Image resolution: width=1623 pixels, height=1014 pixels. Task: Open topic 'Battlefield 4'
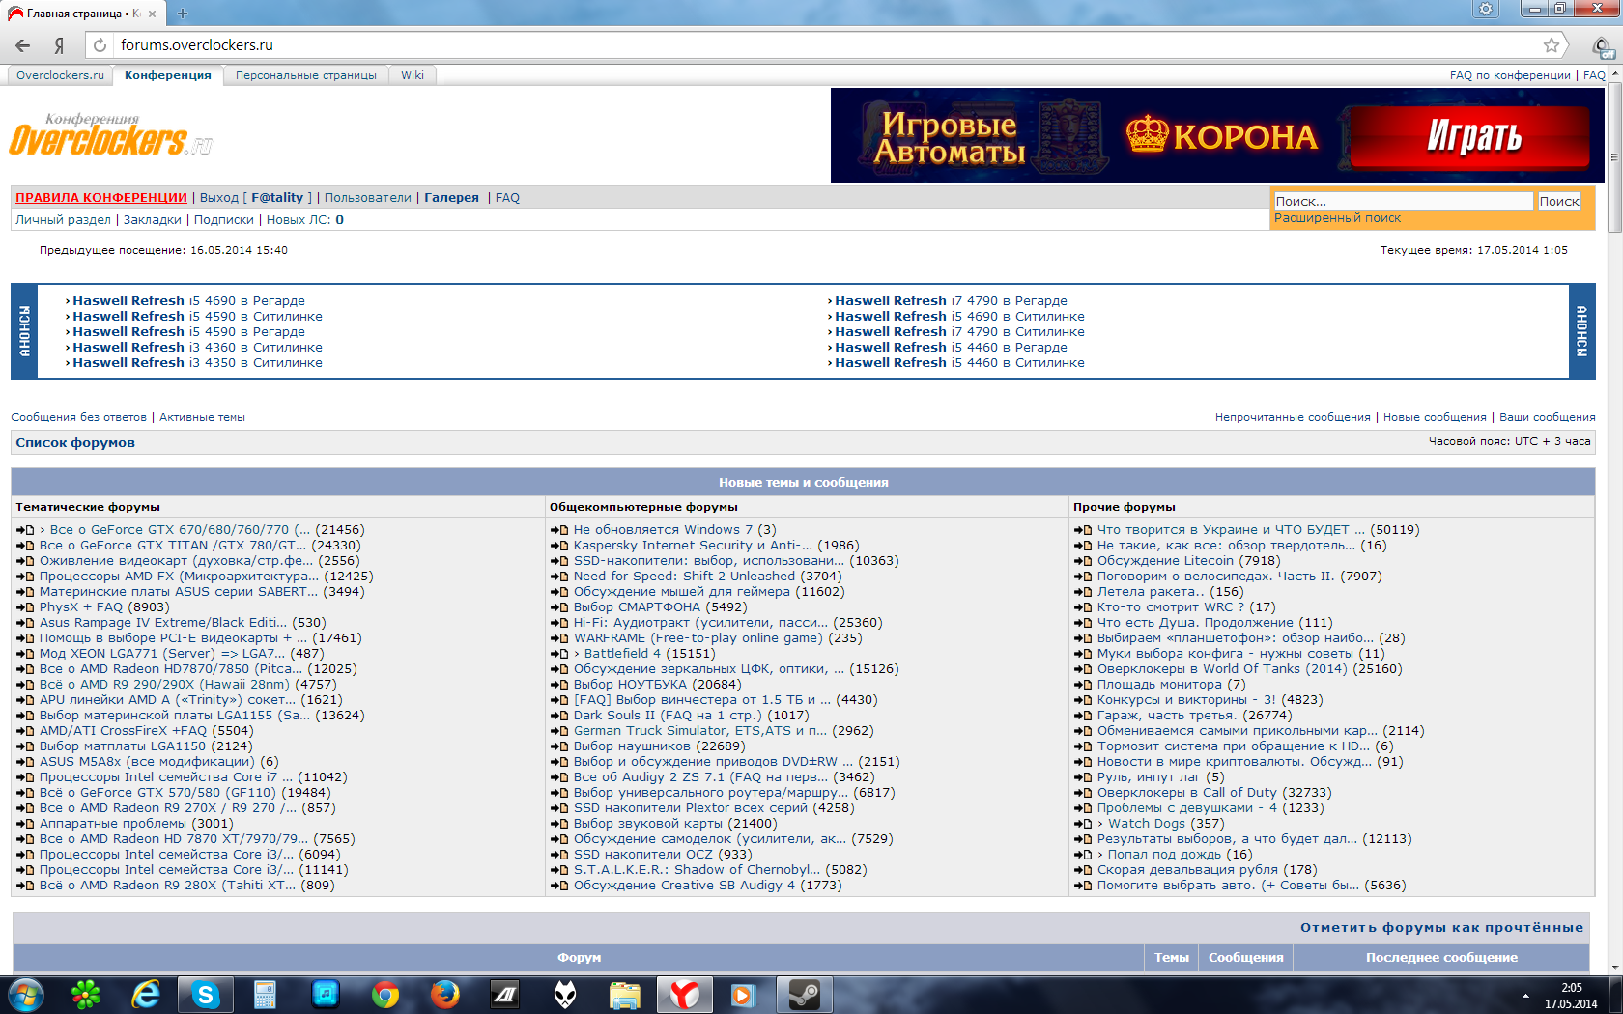(622, 654)
